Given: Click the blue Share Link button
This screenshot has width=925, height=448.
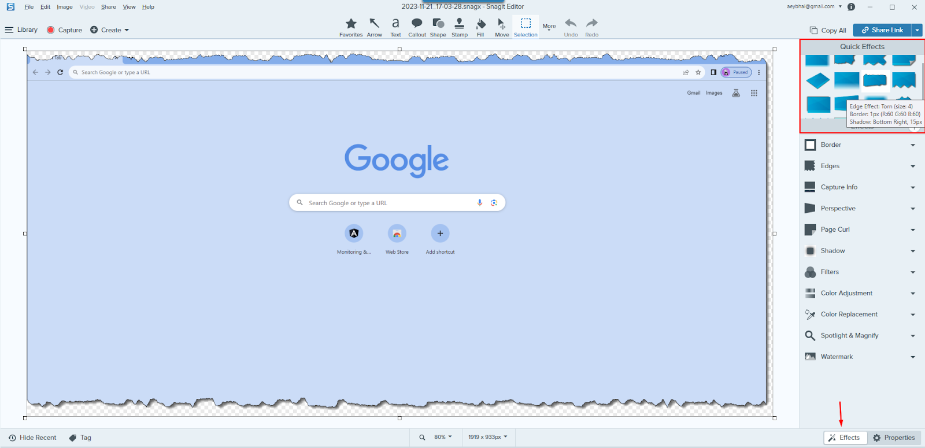Looking at the screenshot, I should point(882,30).
